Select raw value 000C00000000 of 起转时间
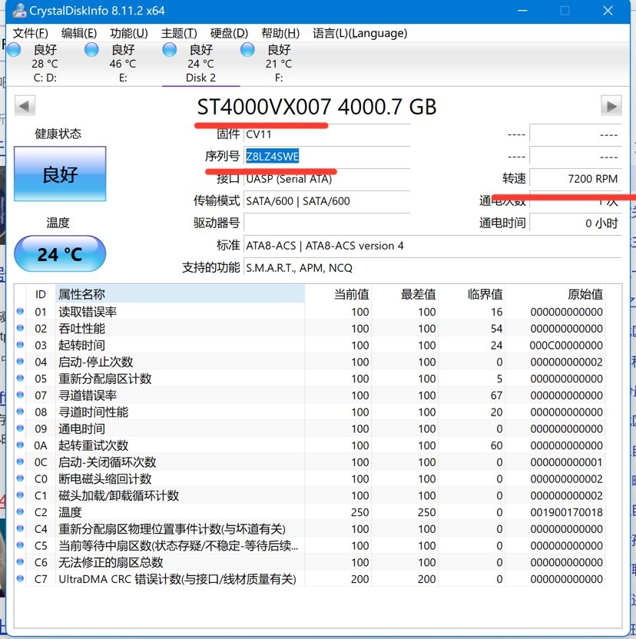The width and height of the screenshot is (636, 639). coord(566,346)
